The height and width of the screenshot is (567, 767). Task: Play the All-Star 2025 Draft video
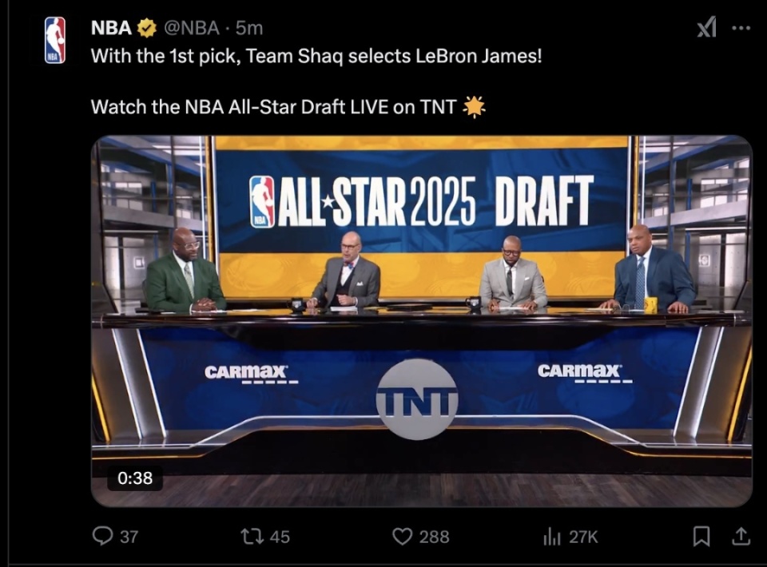tap(421, 321)
